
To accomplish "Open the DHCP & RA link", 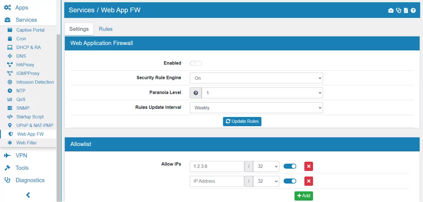I will pyautogui.click(x=29, y=47).
